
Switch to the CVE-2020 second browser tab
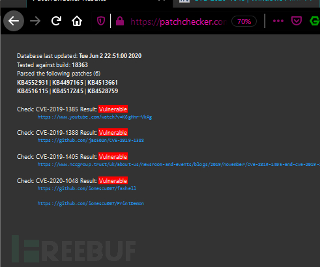point(246,3)
